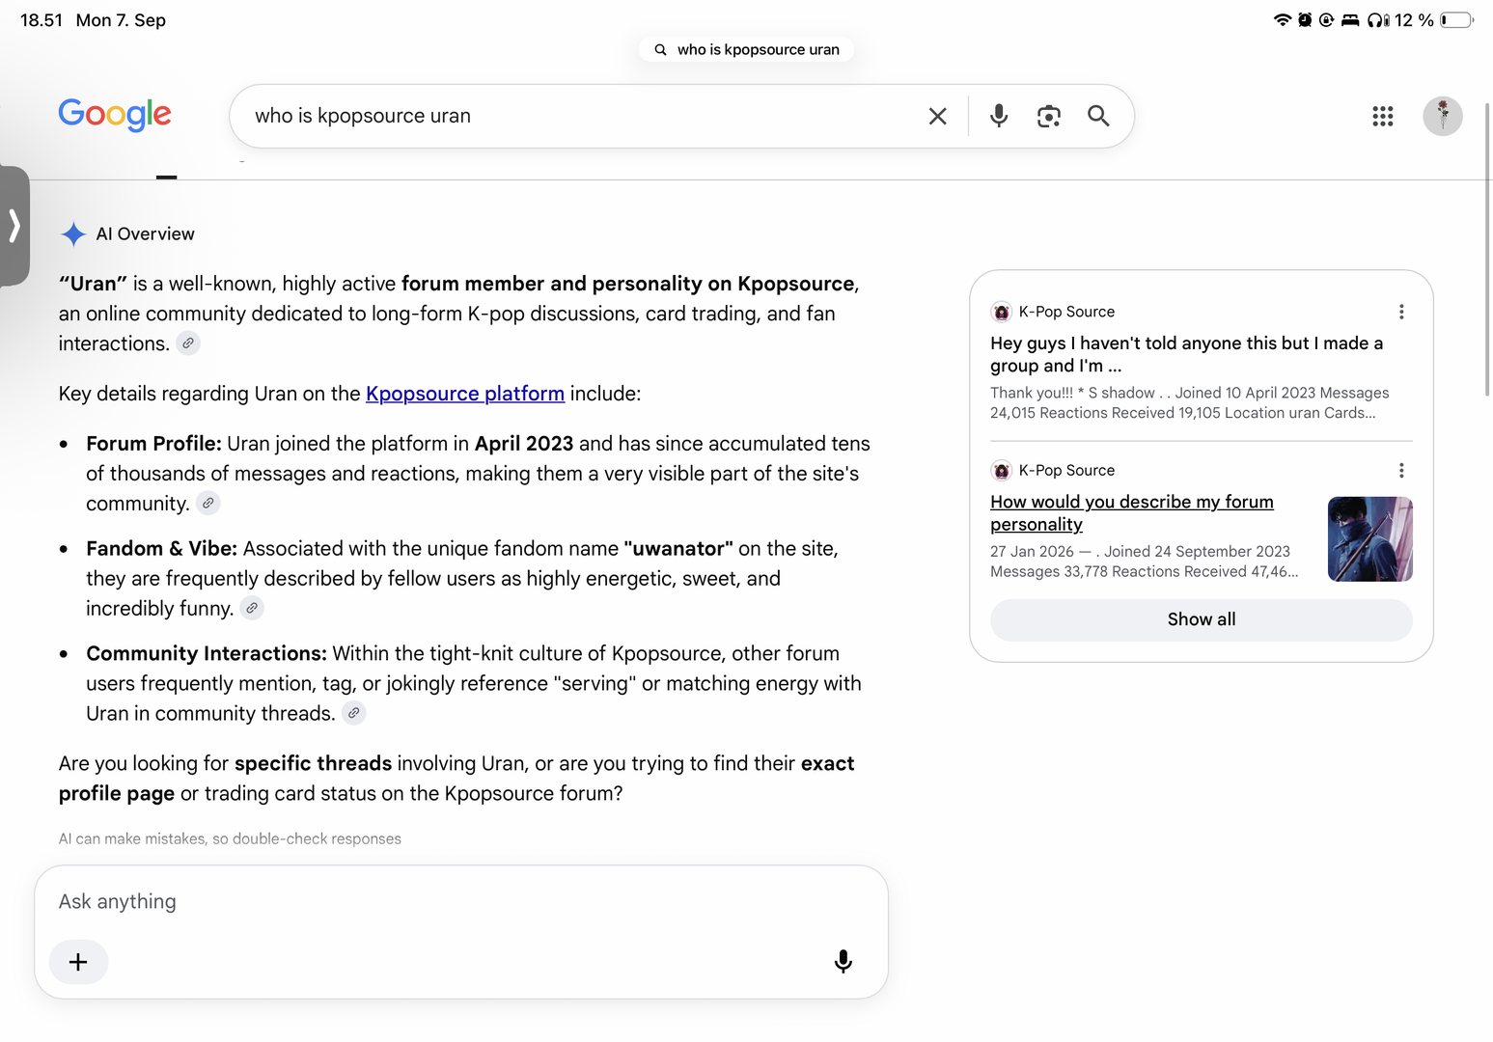Viewport: 1493px width, 1042px height.
Task: Click the Google logo
Action: pos(115,115)
